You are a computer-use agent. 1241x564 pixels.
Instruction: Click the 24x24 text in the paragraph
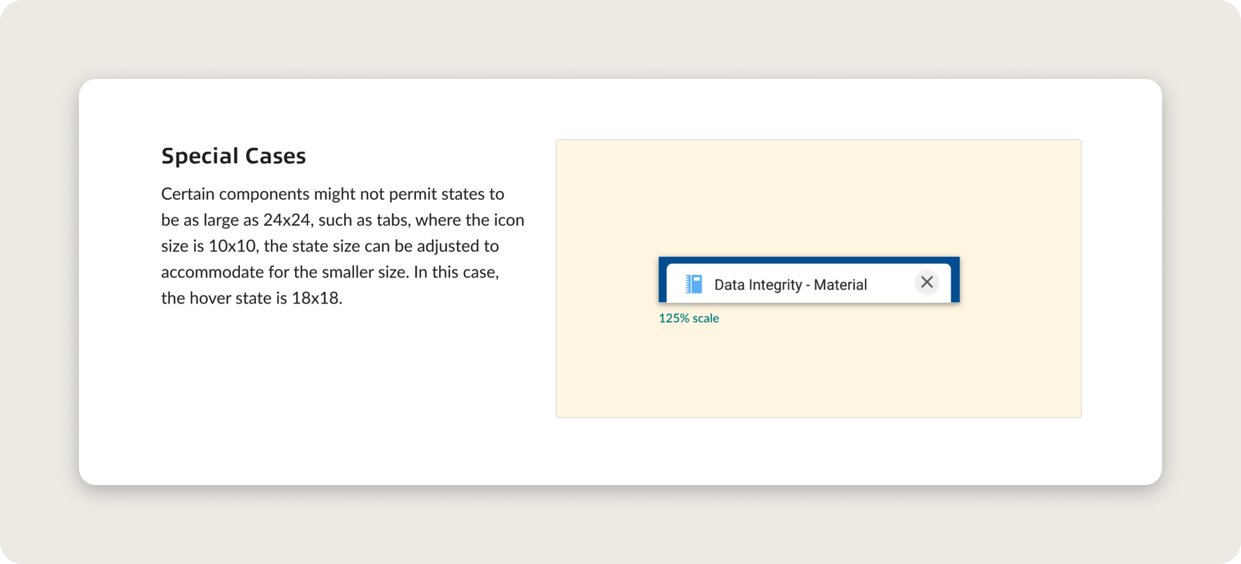click(x=286, y=220)
